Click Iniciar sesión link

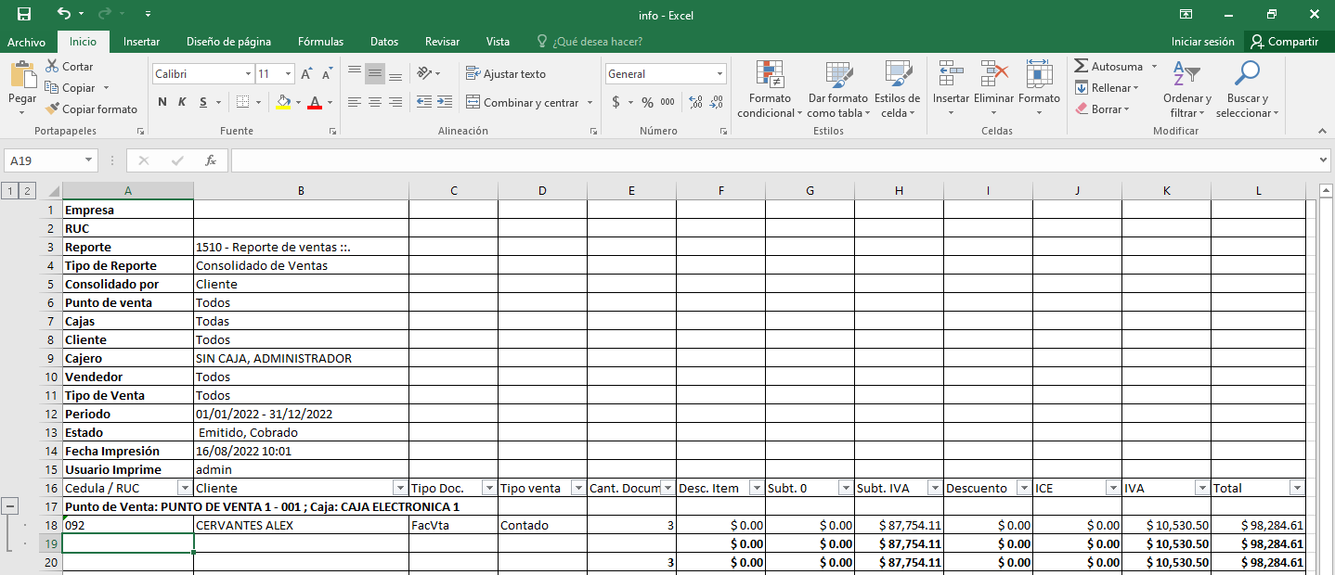[x=1202, y=42]
